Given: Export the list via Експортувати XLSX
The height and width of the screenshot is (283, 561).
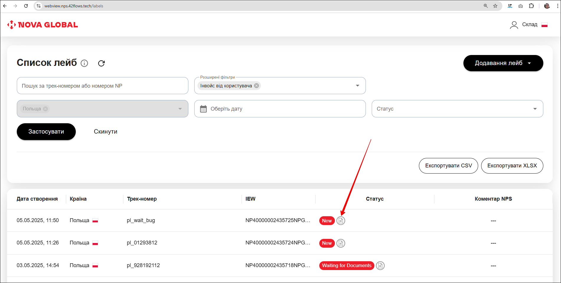Looking at the screenshot, I should click(x=512, y=166).
